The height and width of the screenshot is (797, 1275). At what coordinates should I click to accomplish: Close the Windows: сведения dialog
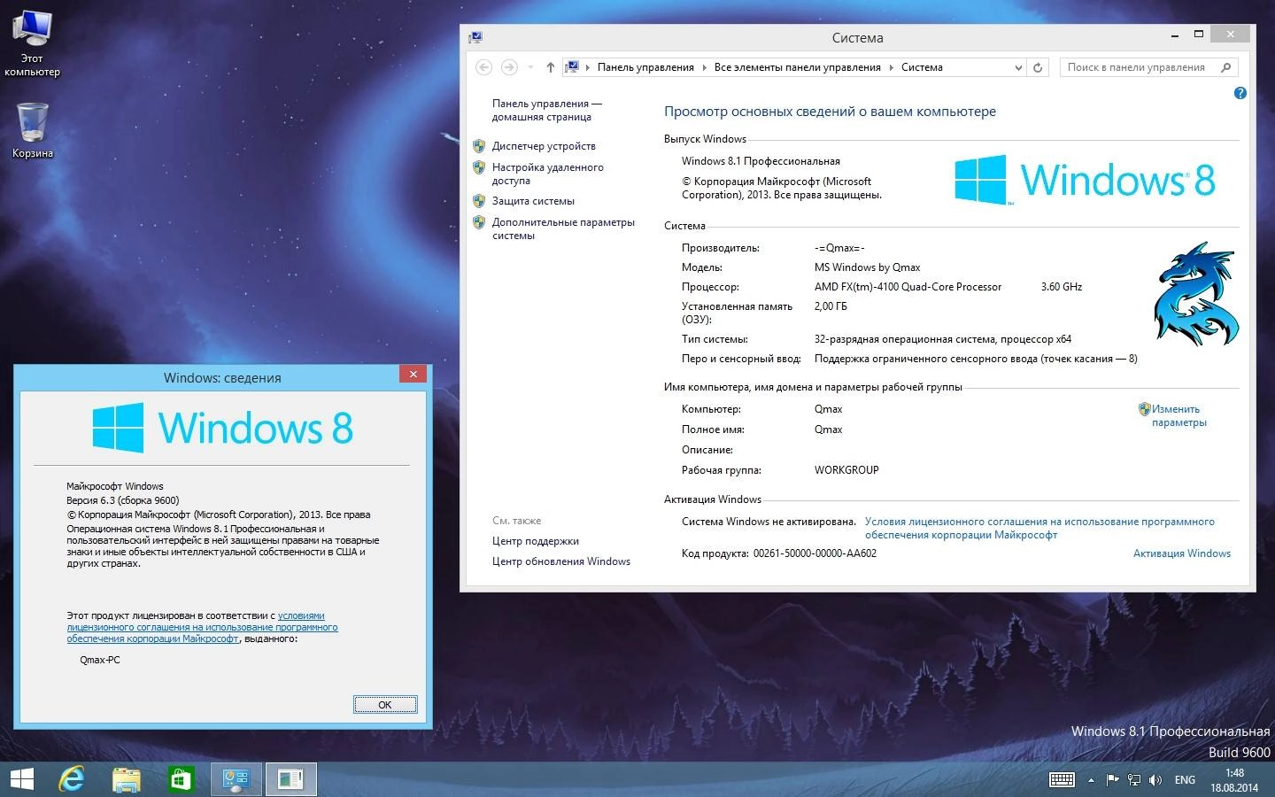413,375
